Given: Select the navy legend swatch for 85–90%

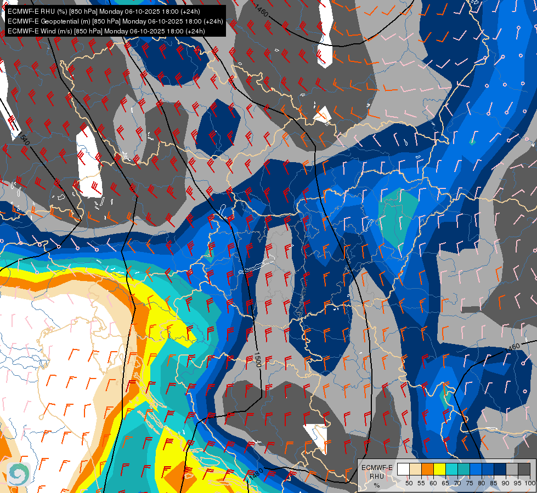Looking at the screenshot, I should (x=500, y=469).
